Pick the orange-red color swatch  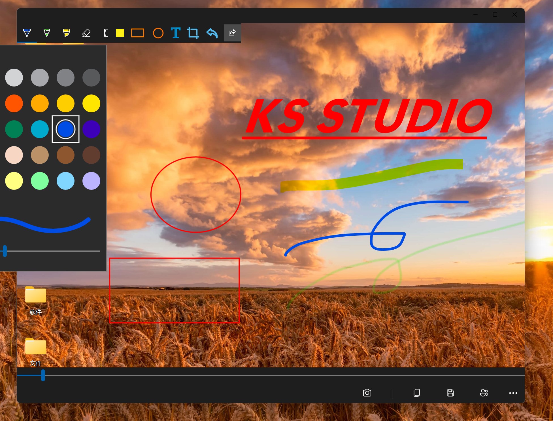pyautogui.click(x=14, y=103)
